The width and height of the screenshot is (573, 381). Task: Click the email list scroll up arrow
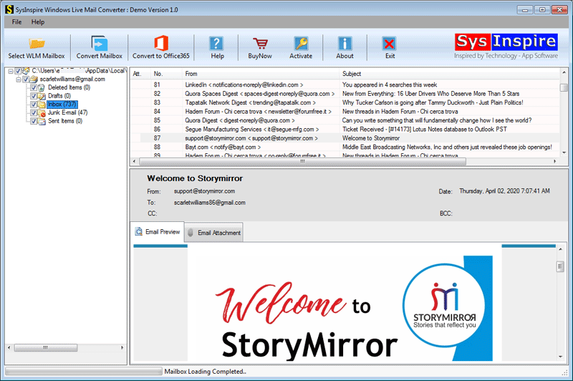tap(564, 72)
